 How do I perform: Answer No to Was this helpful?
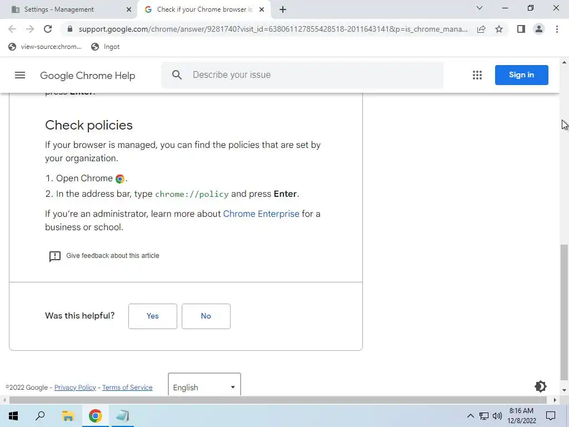click(x=206, y=316)
